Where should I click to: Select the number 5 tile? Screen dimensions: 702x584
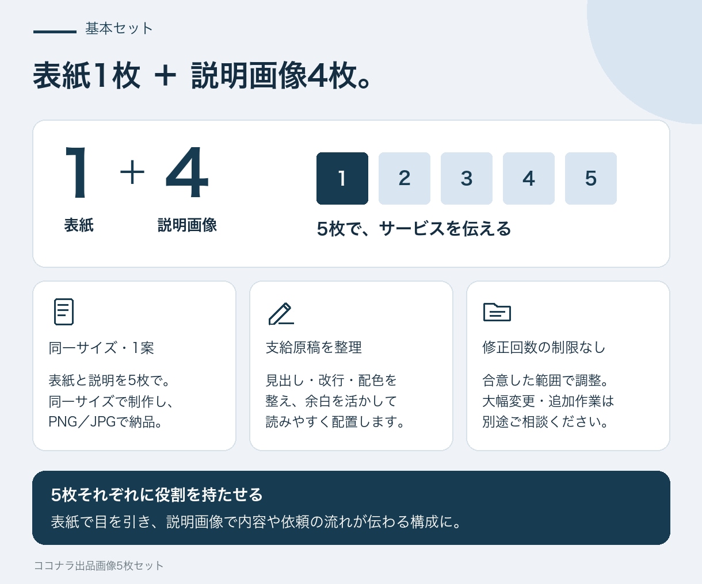591,178
